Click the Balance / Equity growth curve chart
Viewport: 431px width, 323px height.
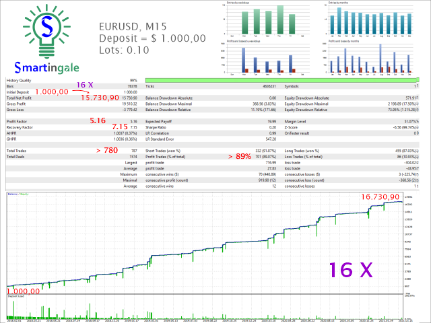pyautogui.click(x=205, y=244)
